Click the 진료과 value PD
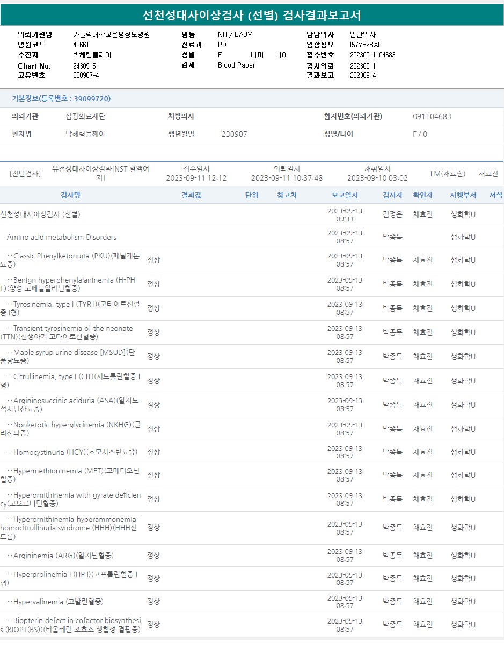Image resolution: width=504 pixels, height=666 pixels. [222, 45]
